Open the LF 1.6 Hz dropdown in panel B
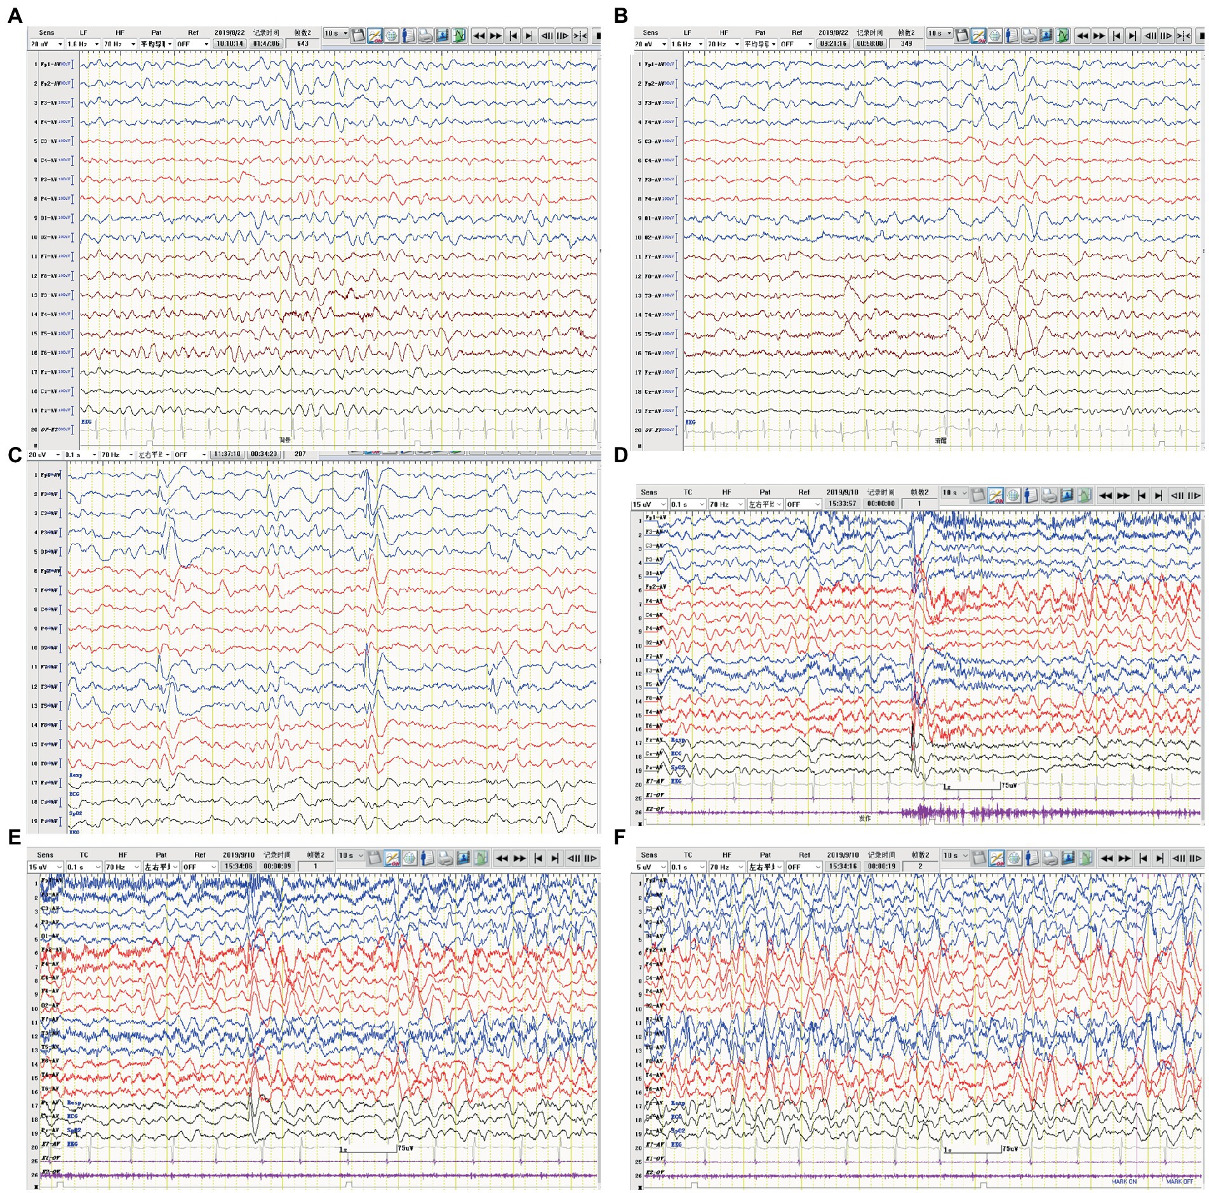 pyautogui.click(x=687, y=44)
